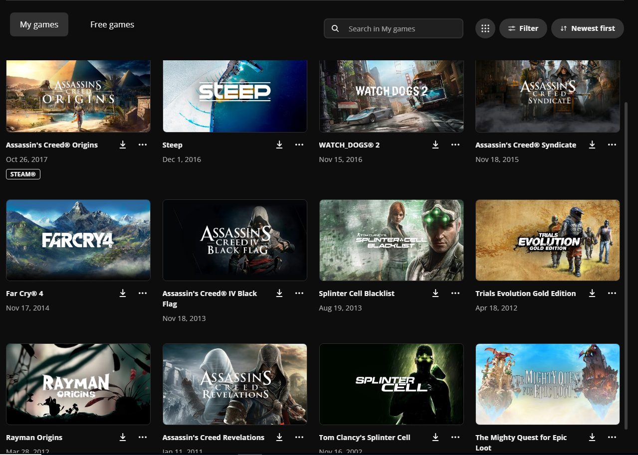Image resolution: width=638 pixels, height=455 pixels.
Task: Open the Assassin's Creed Revelations cover art
Action: pos(235,384)
